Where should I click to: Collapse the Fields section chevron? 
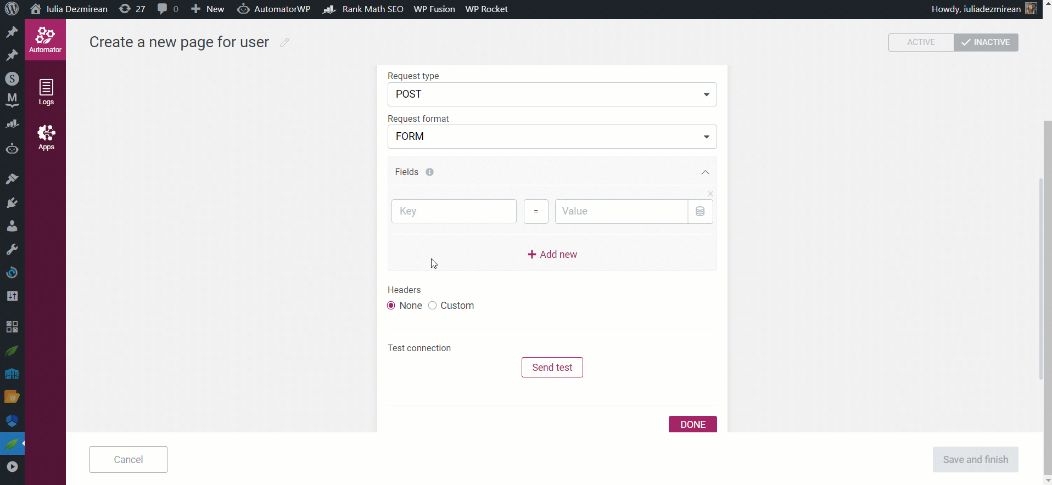click(705, 172)
